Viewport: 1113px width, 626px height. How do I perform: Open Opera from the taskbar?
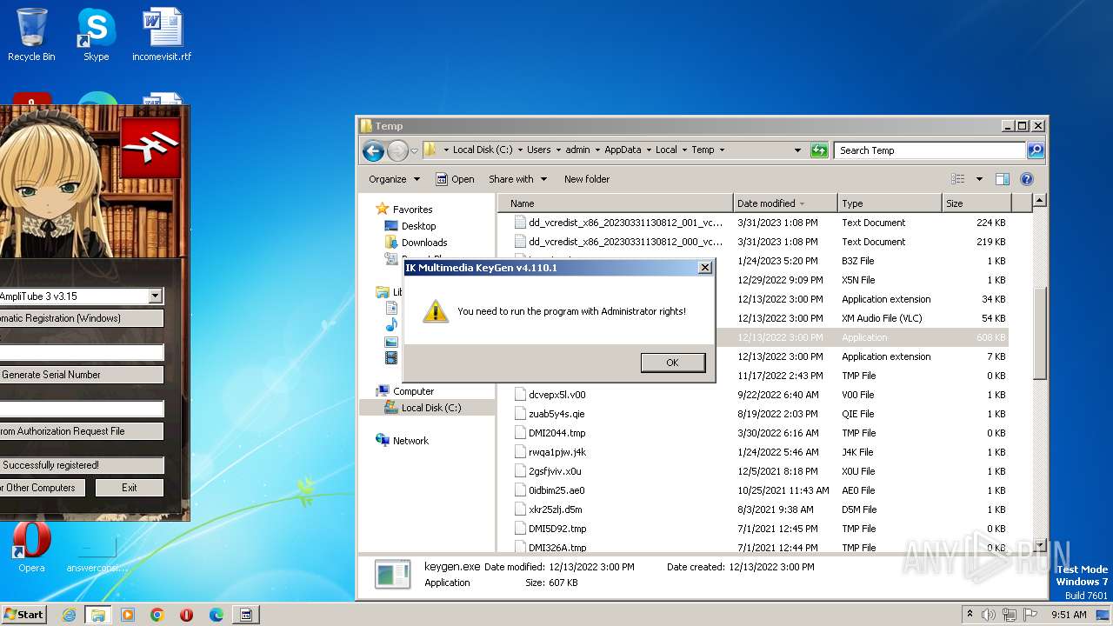coord(187,615)
